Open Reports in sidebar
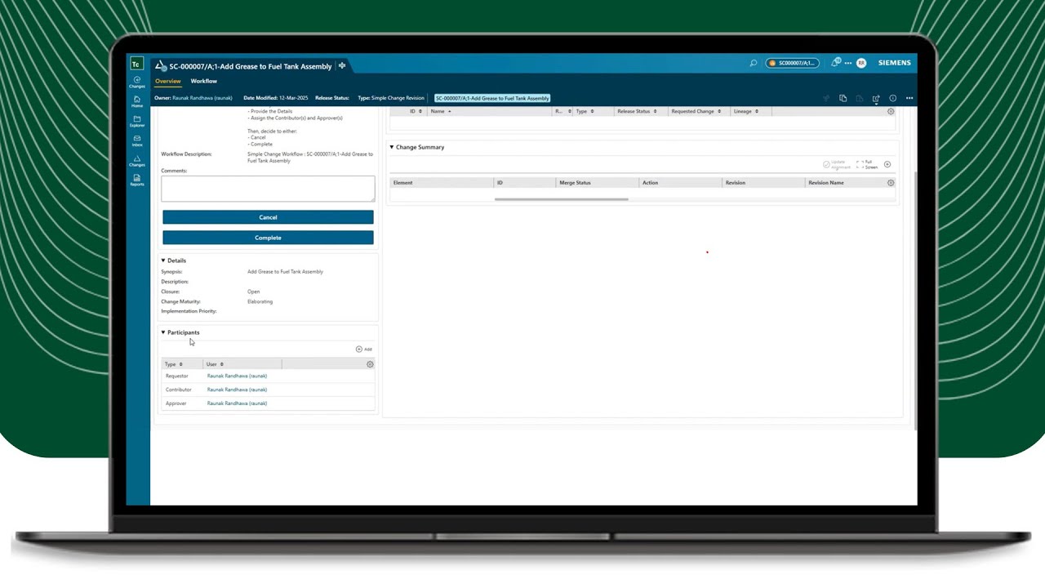The height and width of the screenshot is (588, 1045). point(137,180)
